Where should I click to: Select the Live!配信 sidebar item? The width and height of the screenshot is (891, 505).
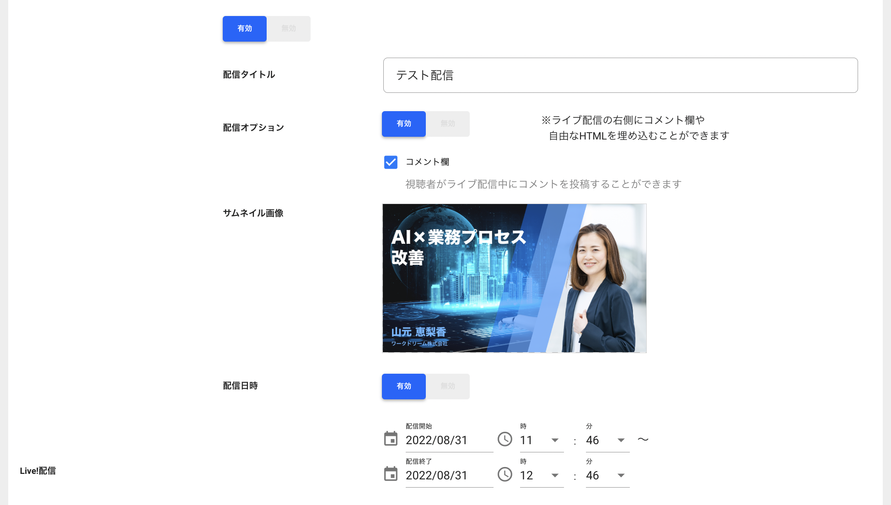(x=38, y=471)
